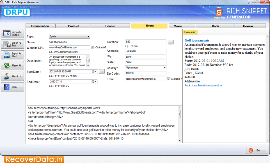The width and height of the screenshot is (270, 163).
Task: Switch to the Product tab
Action: click(x=73, y=26)
